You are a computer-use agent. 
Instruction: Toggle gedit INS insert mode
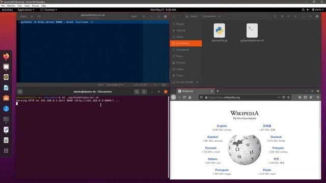(164, 85)
